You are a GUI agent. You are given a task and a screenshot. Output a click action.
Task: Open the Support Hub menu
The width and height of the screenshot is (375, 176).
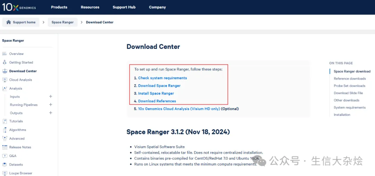(124, 7)
